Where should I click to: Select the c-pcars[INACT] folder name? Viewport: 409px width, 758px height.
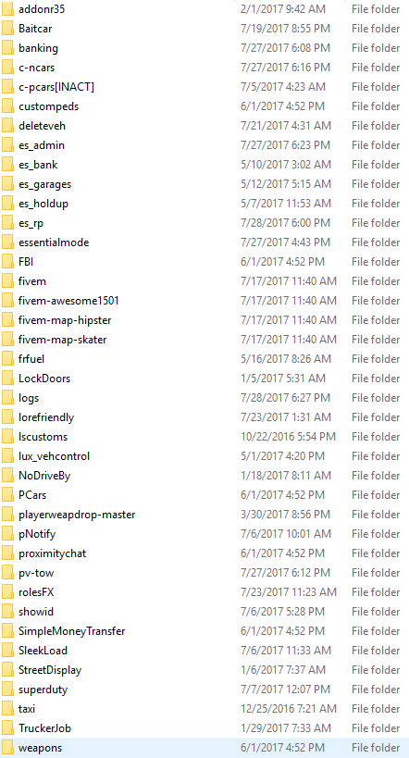pyautogui.click(x=56, y=87)
